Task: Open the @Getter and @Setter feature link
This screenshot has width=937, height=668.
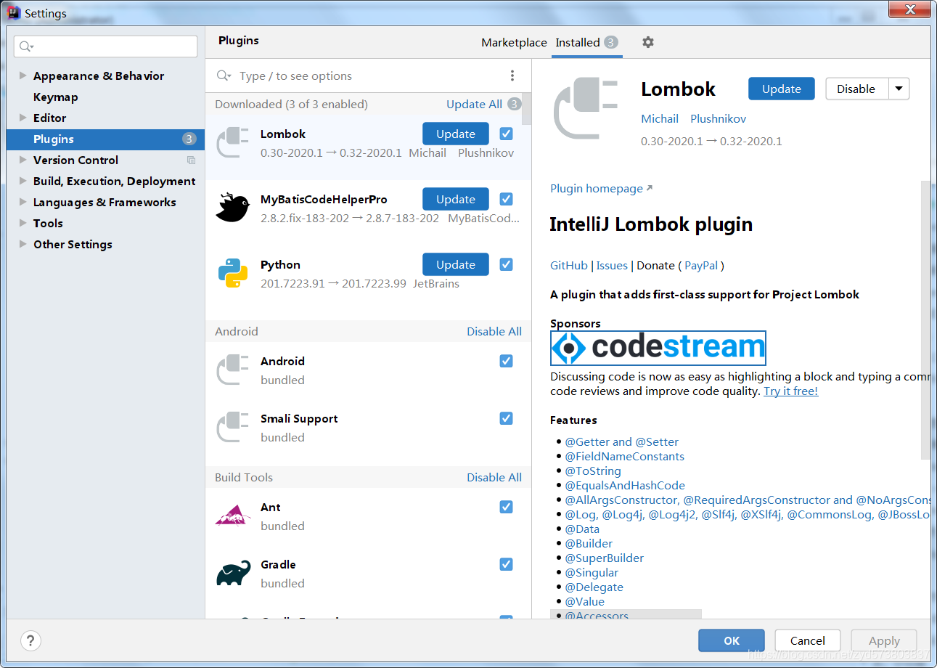Action: pyautogui.click(x=622, y=441)
